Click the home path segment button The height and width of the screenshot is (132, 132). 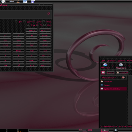tap(111, 73)
